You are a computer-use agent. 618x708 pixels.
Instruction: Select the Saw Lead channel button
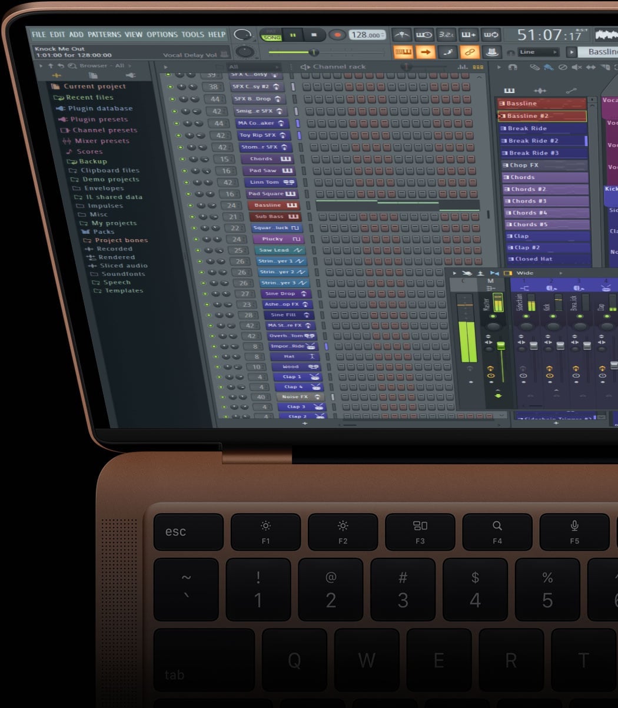pos(280,250)
